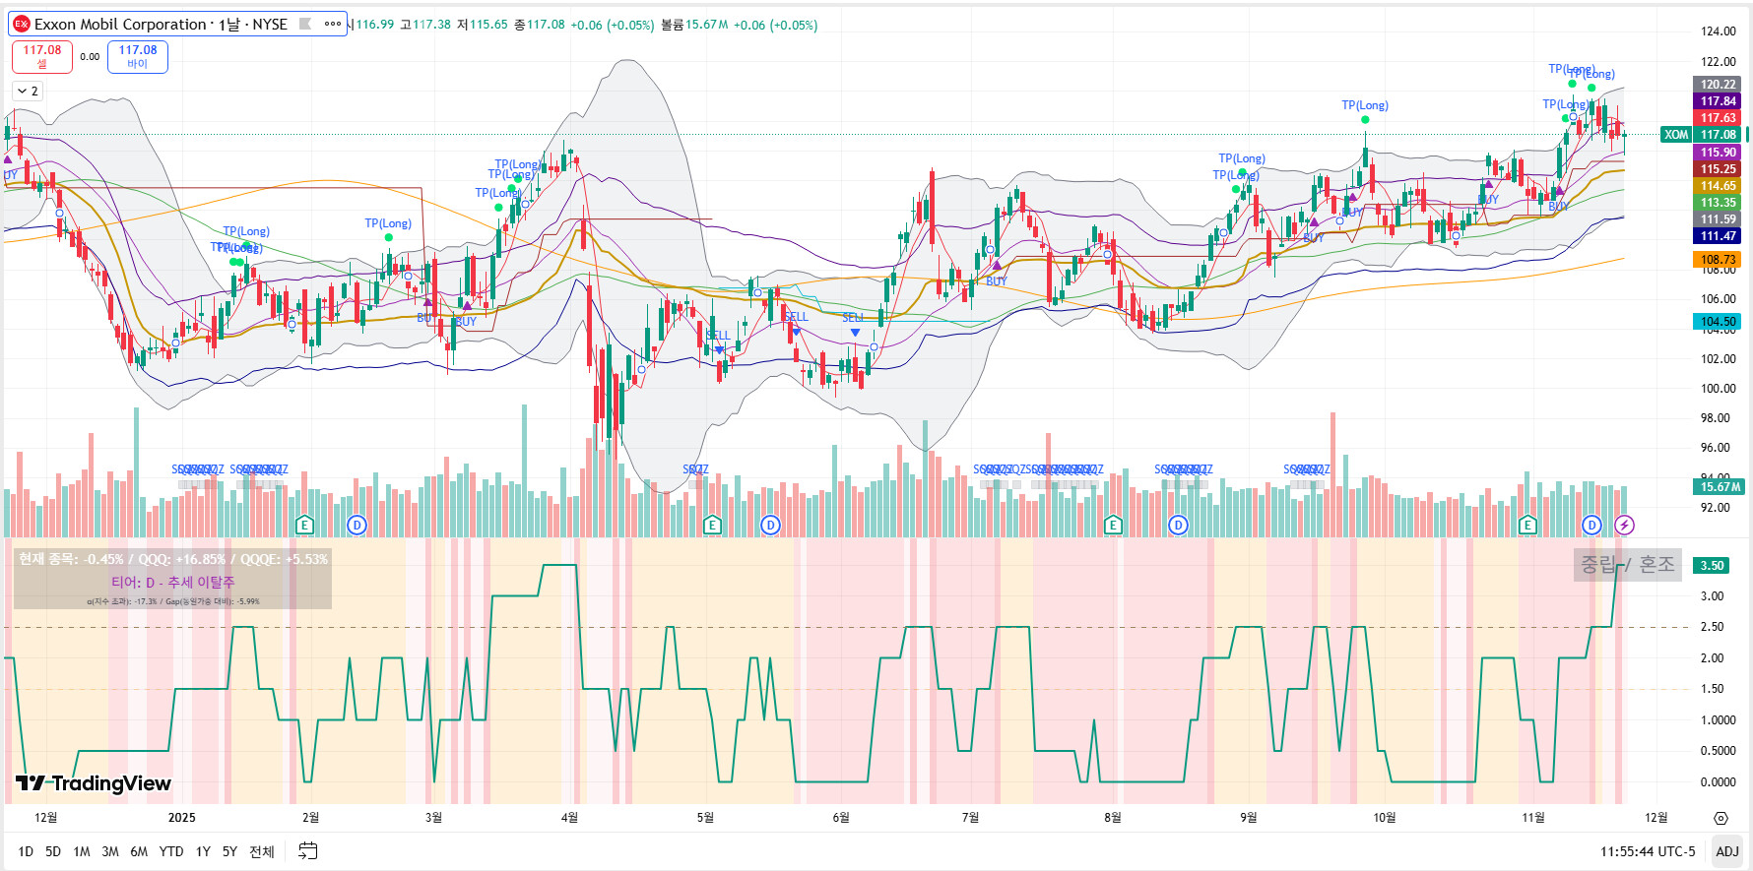Viewport: 1753px width, 871px height.
Task: Click the 15.67M volume axis label
Action: coord(1719,487)
